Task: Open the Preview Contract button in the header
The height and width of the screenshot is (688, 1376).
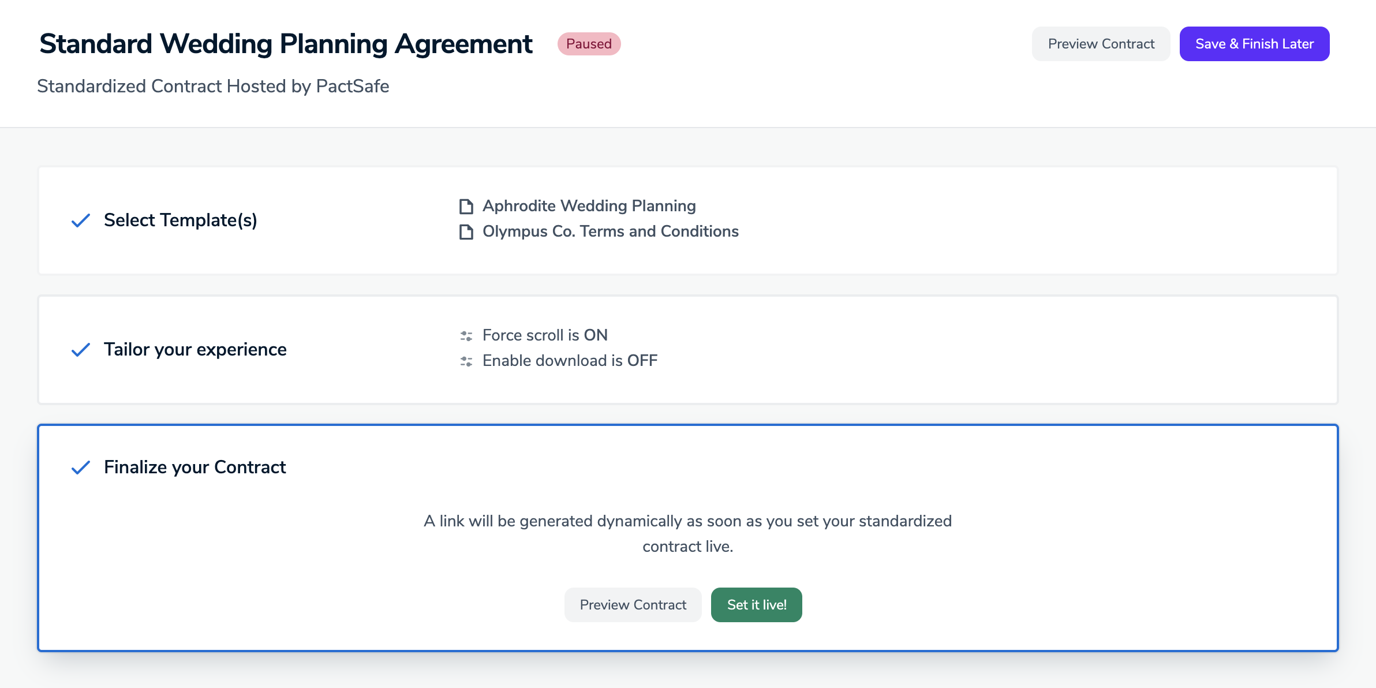Action: [x=1101, y=44]
